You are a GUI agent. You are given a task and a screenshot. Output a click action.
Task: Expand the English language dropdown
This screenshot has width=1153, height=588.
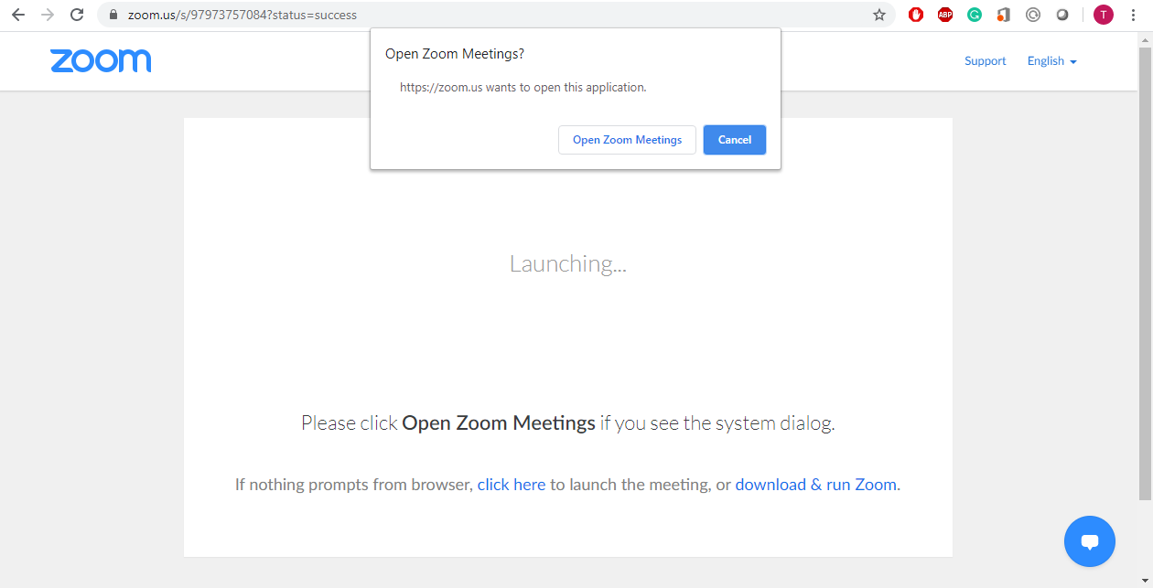(1051, 61)
